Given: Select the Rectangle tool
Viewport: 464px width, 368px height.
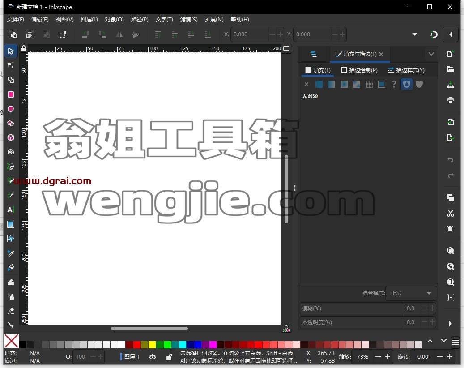Looking at the screenshot, I should tap(11, 94).
